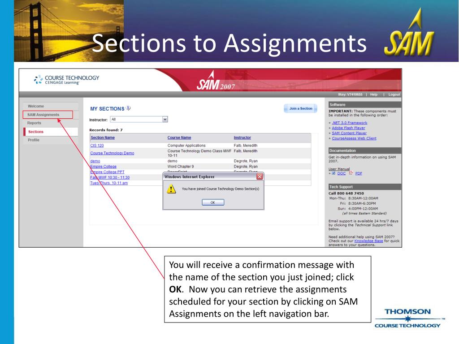Open the PDF user manual link

359,173
